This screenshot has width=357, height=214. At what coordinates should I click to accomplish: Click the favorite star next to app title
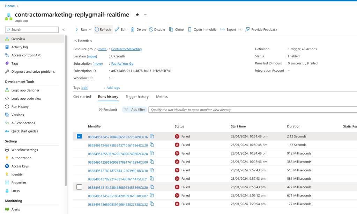[x=137, y=15]
